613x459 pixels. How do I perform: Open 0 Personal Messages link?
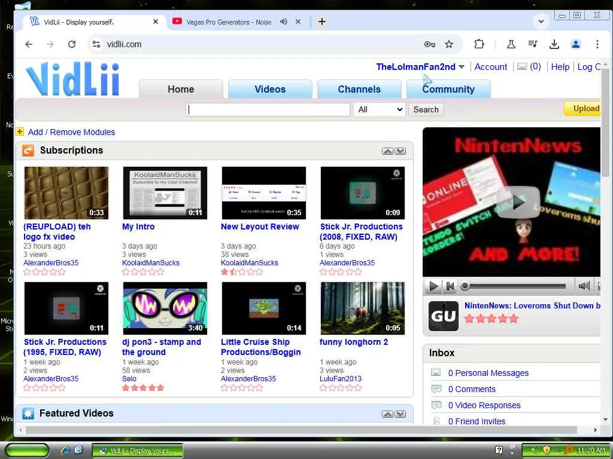488,373
